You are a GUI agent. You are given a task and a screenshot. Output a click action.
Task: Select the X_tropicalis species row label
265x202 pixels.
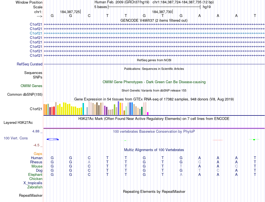coord(33,183)
